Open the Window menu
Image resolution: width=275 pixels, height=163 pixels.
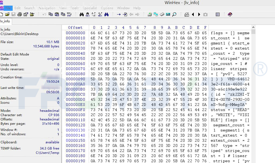pyautogui.click(x=123, y=8)
